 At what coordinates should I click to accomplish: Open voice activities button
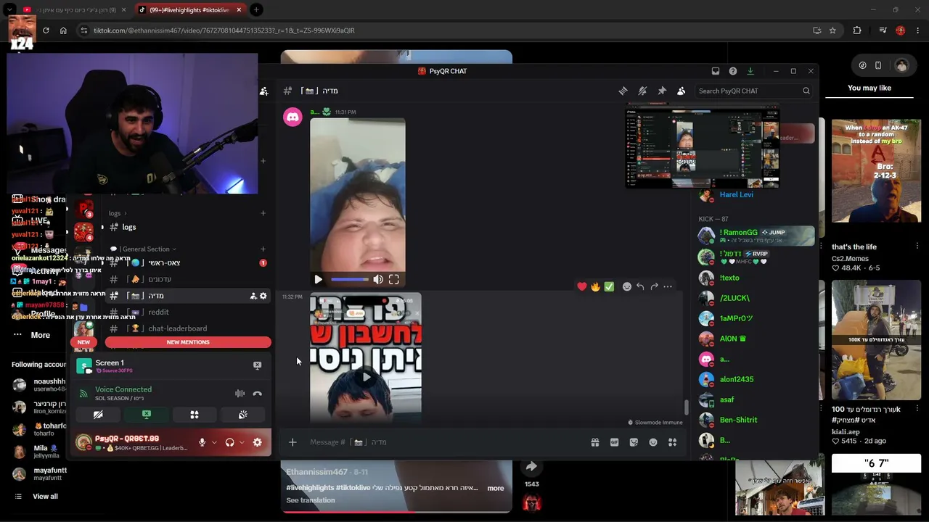195,415
